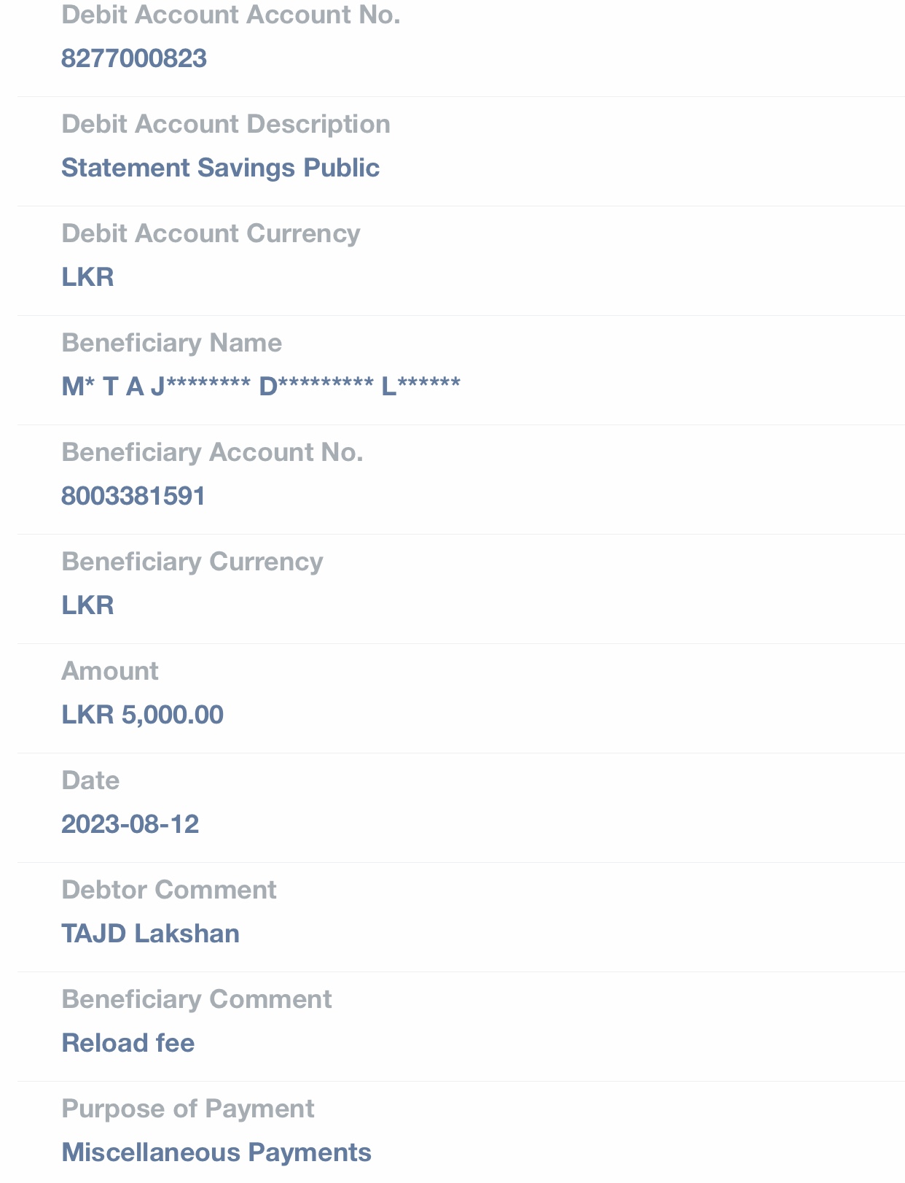The image size is (905, 1183).
Task: Click the Purpose of Payment label
Action: [187, 1109]
